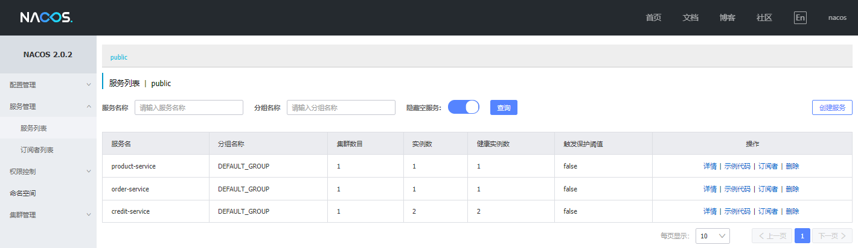Click 删除 for order-service

point(792,189)
